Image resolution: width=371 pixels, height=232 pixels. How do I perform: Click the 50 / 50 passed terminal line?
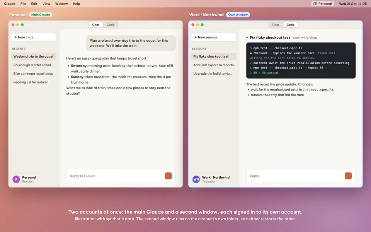click(x=264, y=73)
